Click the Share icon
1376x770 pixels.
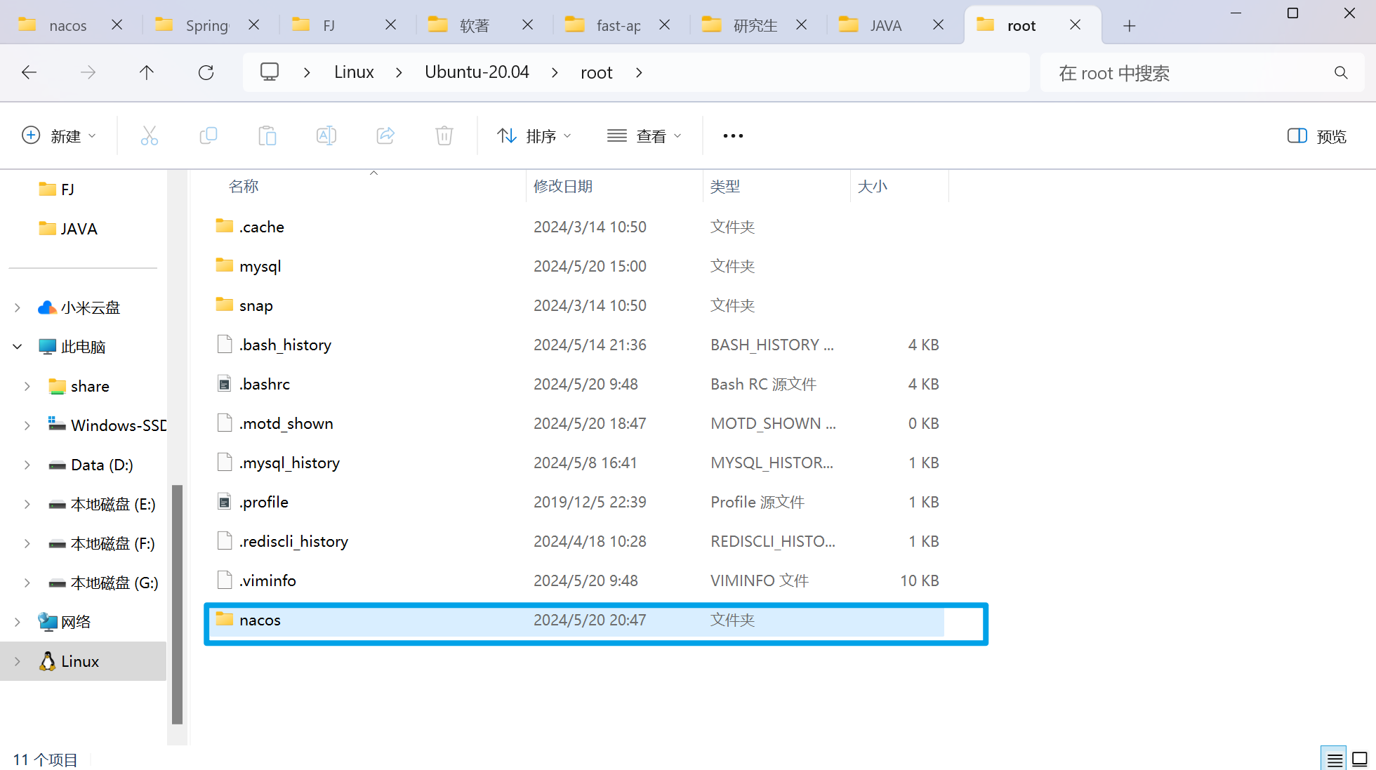click(x=385, y=135)
